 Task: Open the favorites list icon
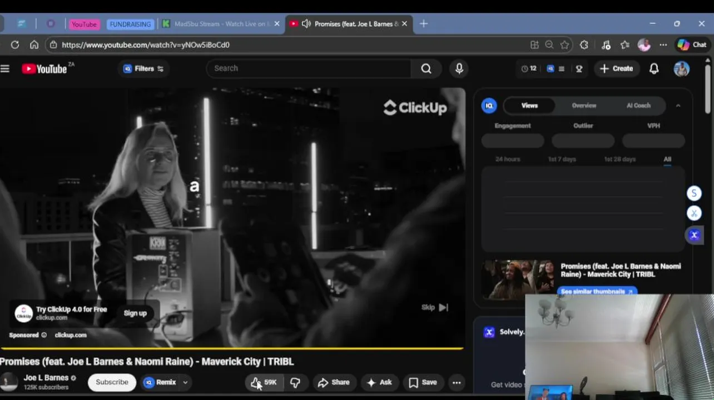point(625,44)
